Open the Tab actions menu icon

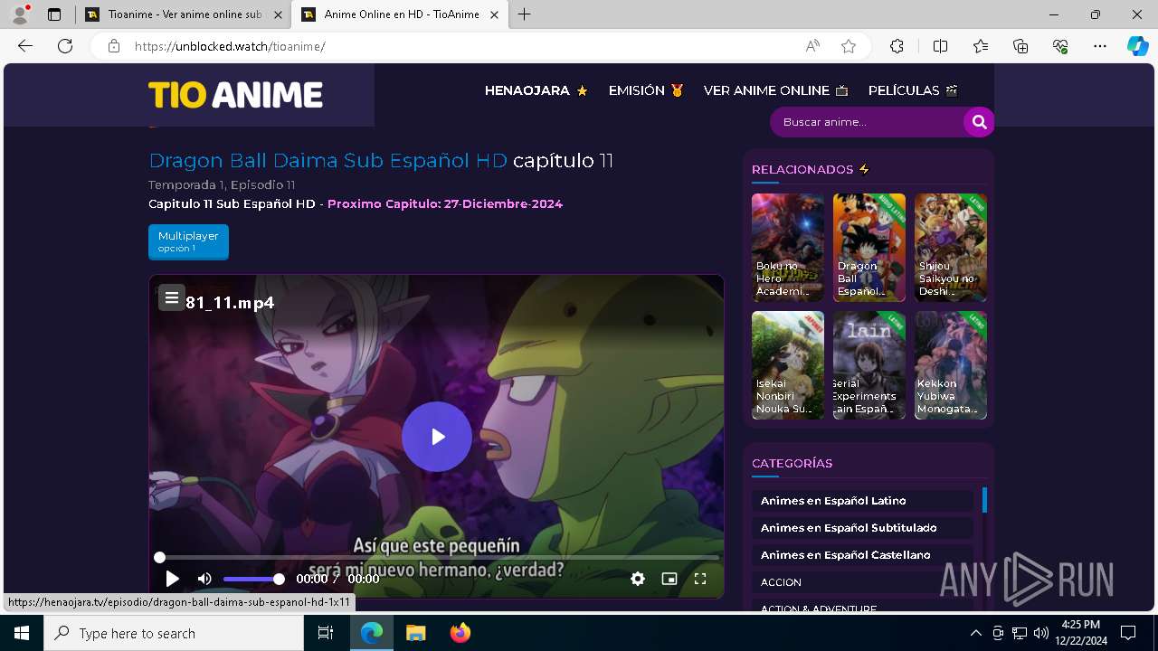[54, 14]
